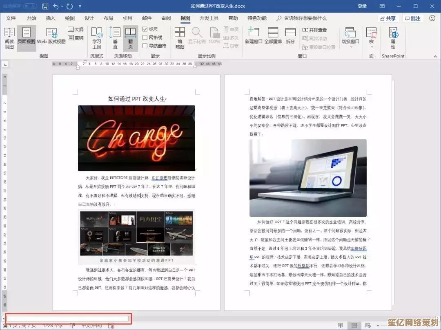Enable the 导航窗格 (Navigation Pane) checkbox
This screenshot has height=330, width=441.
pyautogui.click(x=145, y=46)
